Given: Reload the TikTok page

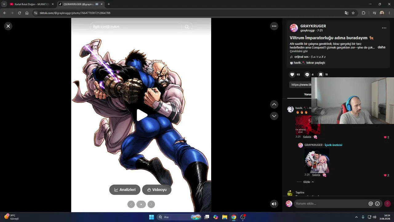Looking at the screenshot, I should pos(19,13).
